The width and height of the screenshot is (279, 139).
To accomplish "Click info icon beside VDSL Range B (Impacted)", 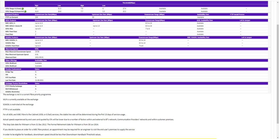I will (25, 11).
